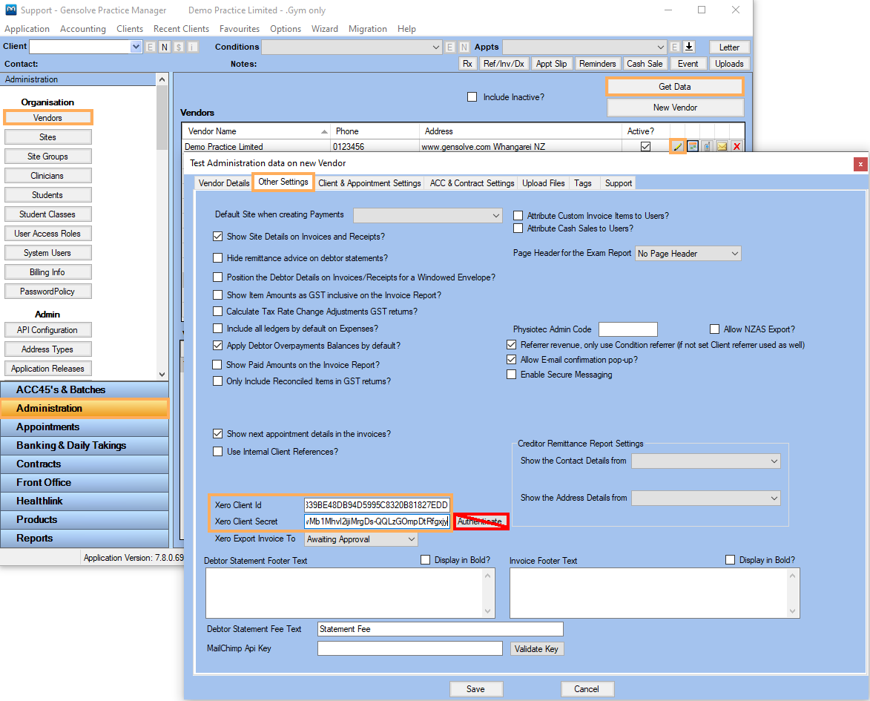Click the E icon next to Conditions dropdown

[x=450, y=47]
